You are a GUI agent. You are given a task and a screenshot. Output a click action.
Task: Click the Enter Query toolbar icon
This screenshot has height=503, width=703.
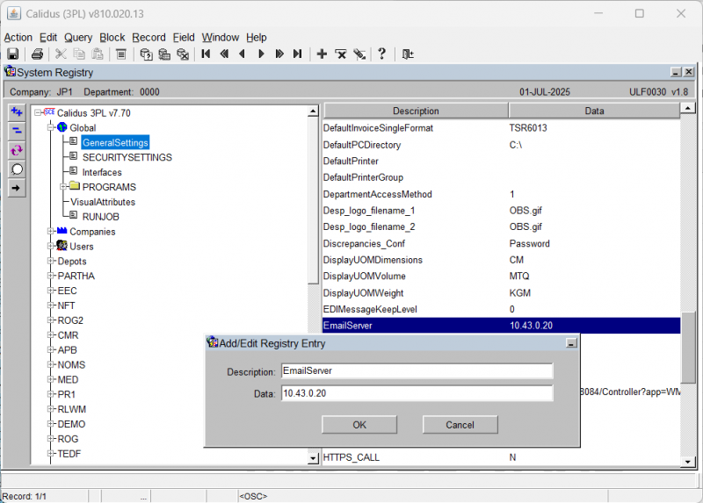pos(146,54)
